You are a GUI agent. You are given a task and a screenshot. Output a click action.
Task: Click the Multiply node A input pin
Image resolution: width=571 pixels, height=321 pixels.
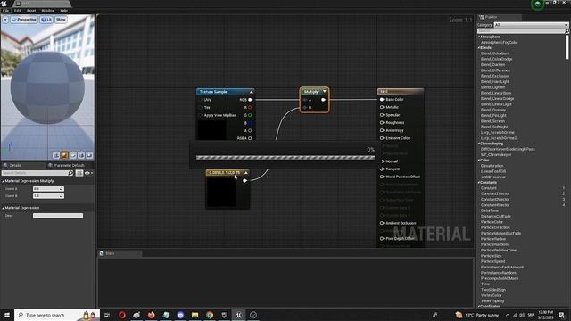(x=305, y=100)
